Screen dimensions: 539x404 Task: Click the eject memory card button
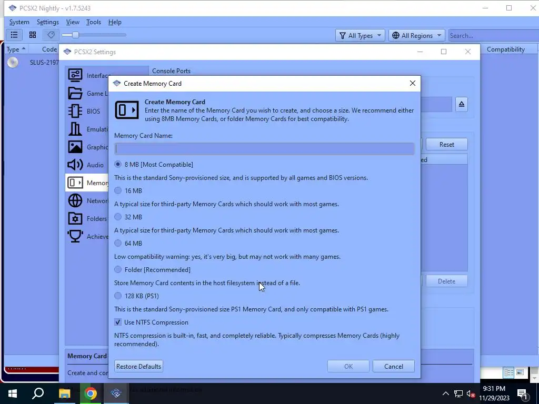click(x=461, y=104)
